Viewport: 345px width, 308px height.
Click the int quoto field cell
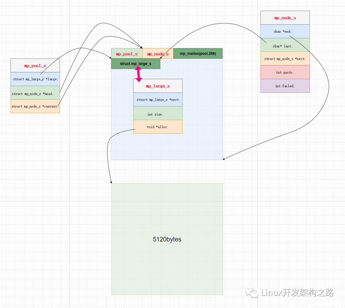285,72
